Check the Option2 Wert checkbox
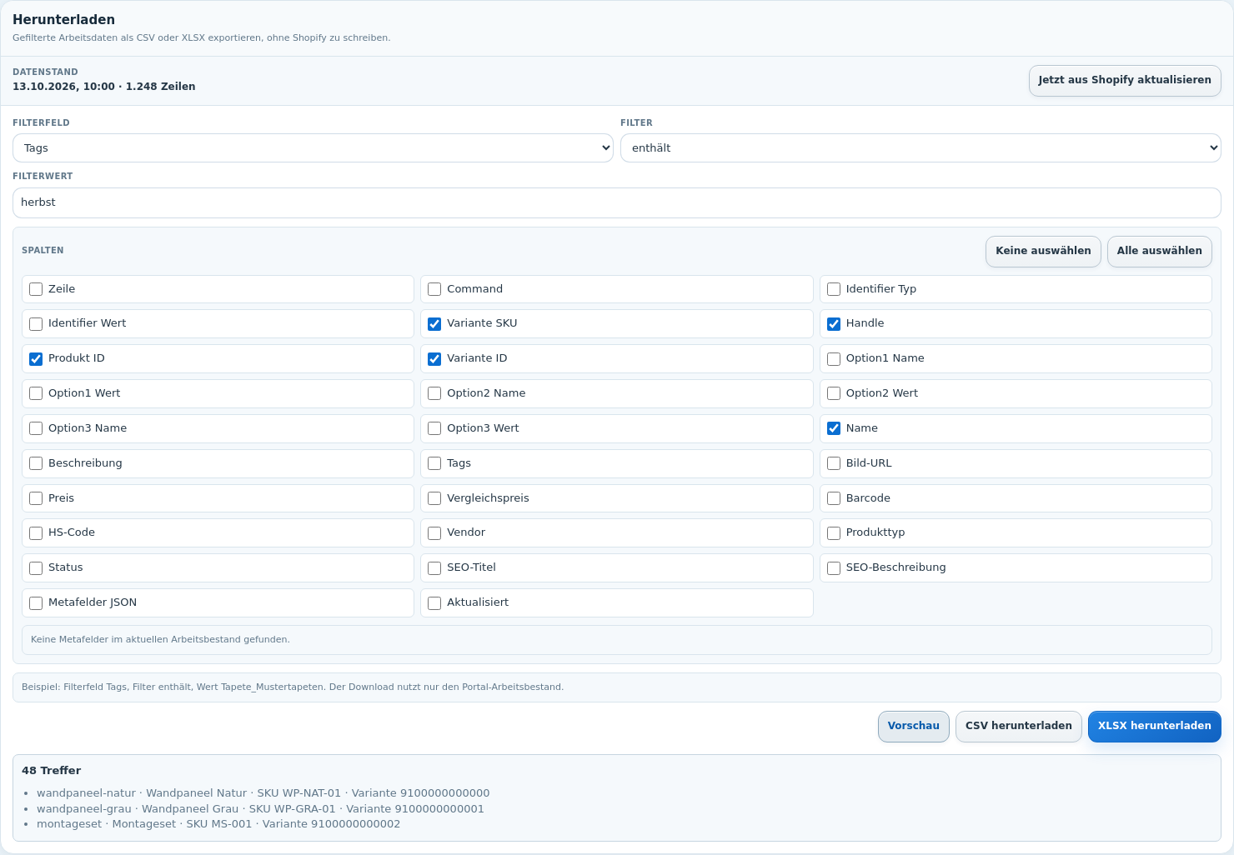Image resolution: width=1234 pixels, height=855 pixels. click(834, 393)
